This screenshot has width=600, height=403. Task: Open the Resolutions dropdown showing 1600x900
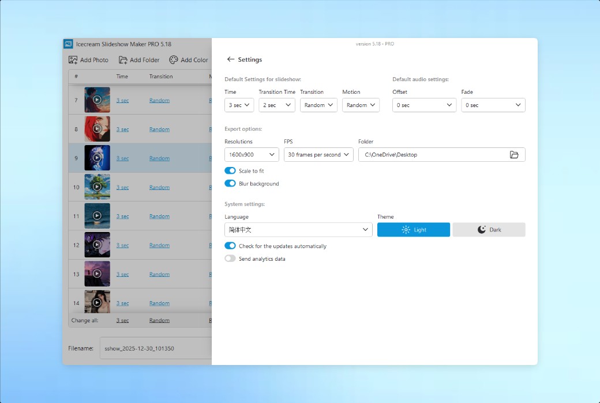(x=251, y=154)
